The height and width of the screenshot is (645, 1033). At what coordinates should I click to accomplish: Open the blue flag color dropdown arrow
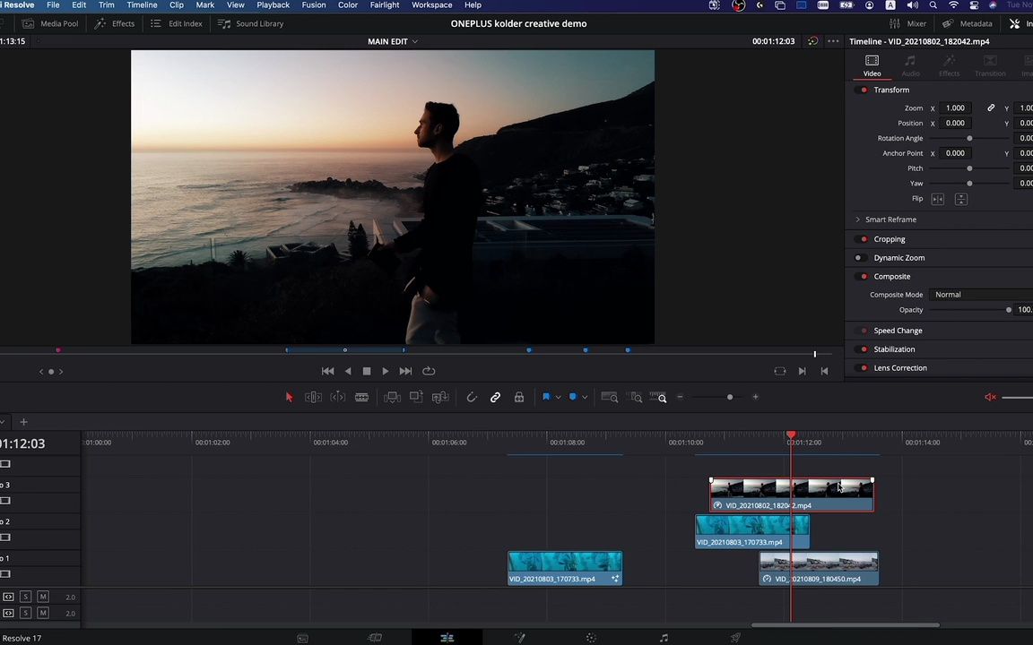[558, 397]
